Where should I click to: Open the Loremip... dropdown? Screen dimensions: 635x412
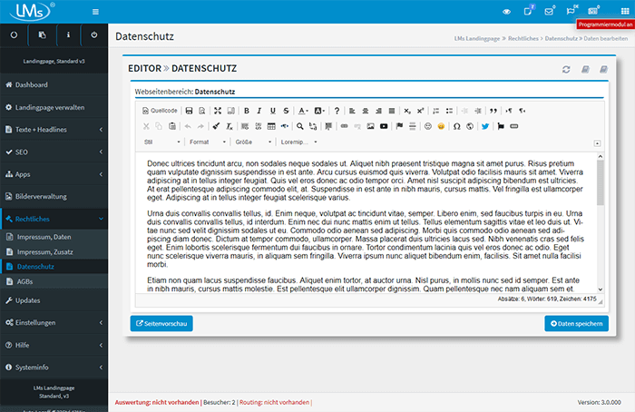(298, 142)
